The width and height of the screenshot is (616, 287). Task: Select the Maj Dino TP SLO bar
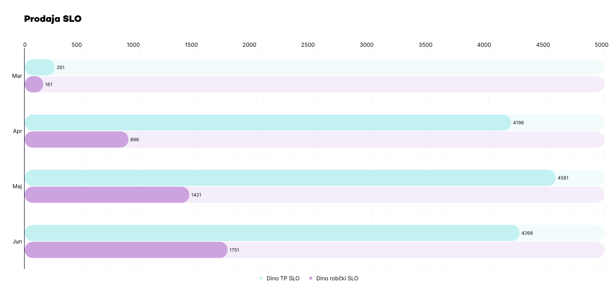(290, 178)
